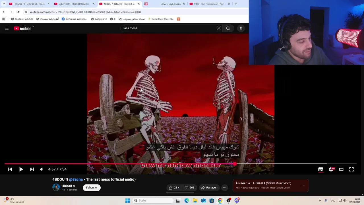Open the taskbar Suche search box
This screenshot has height=205, width=364.
tap(153, 200)
